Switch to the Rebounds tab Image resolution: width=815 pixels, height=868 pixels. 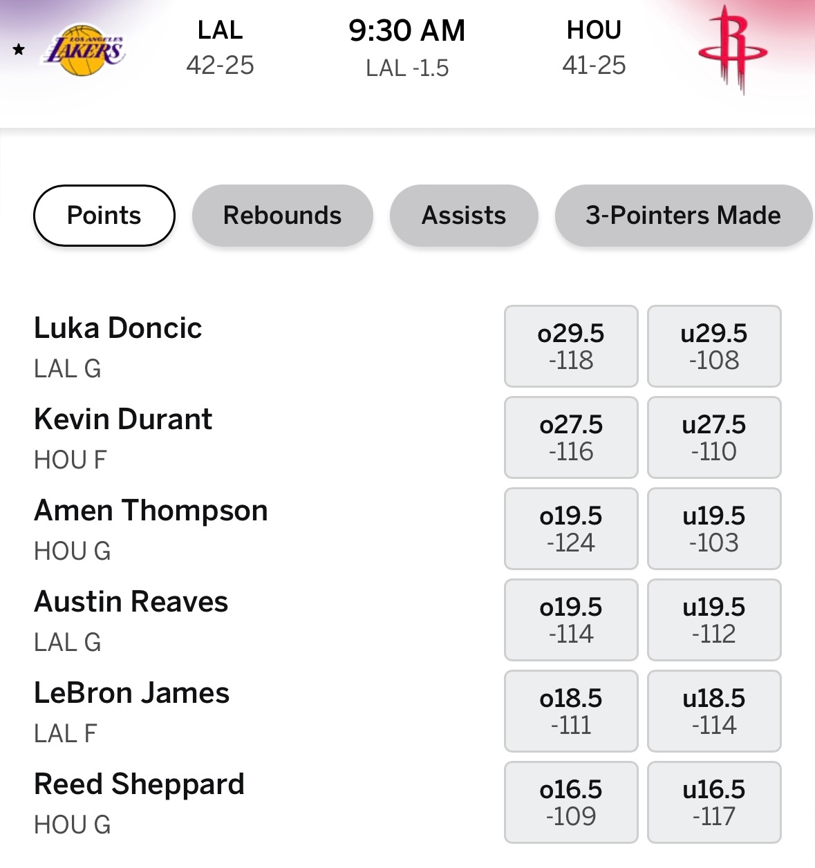pos(283,216)
